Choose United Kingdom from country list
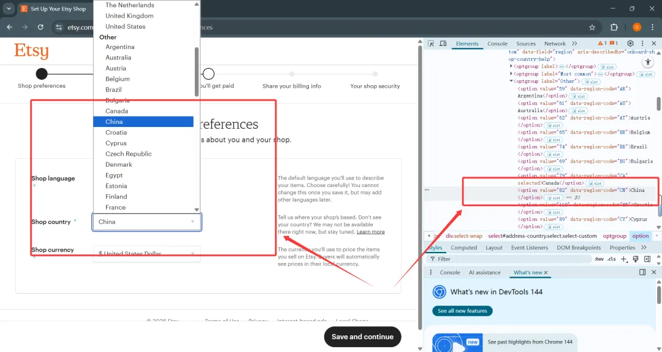Viewport: 662px width, 352px height. 143,15
